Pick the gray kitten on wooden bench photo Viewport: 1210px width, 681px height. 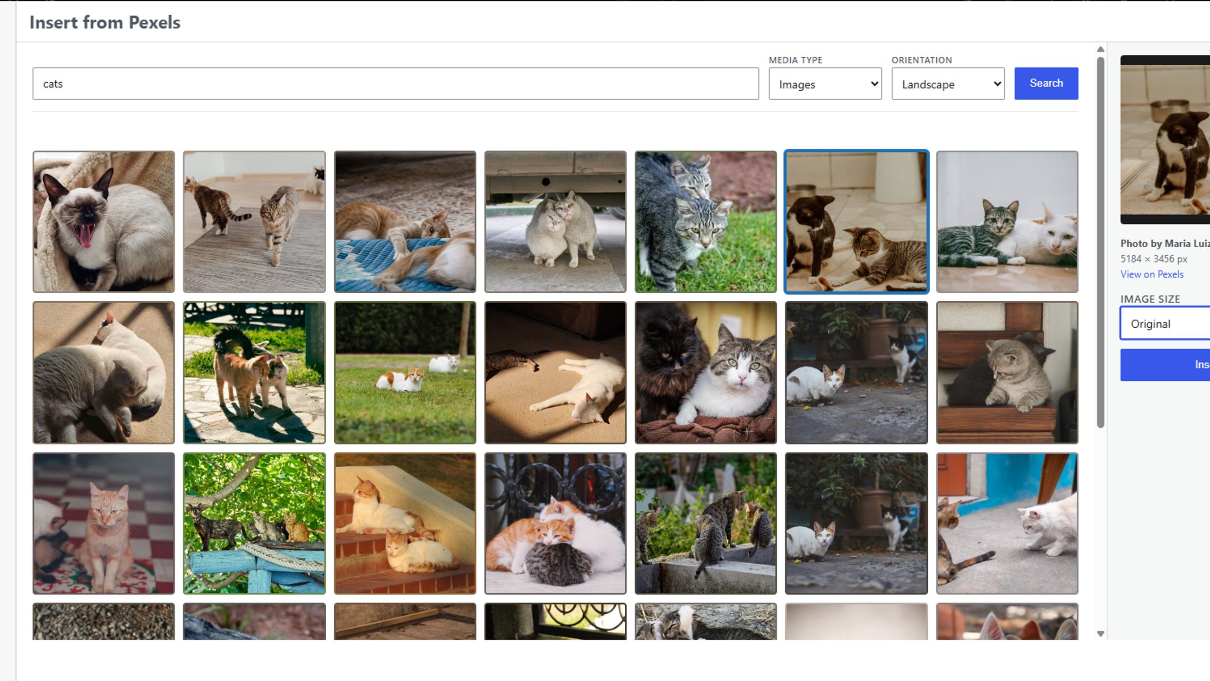tap(1007, 373)
